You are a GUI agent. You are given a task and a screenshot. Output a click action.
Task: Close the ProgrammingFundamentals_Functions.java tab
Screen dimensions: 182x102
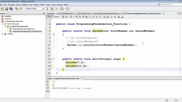click(x=163, y=14)
